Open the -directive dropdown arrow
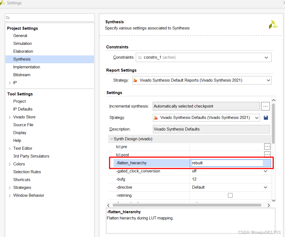 (x=265, y=187)
